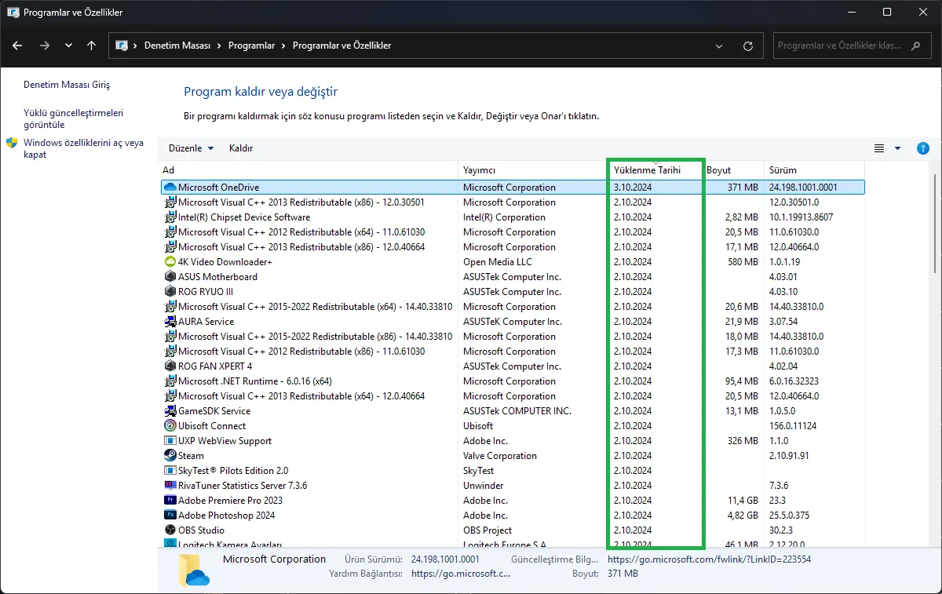Sort by the Boyut column header

(733, 170)
